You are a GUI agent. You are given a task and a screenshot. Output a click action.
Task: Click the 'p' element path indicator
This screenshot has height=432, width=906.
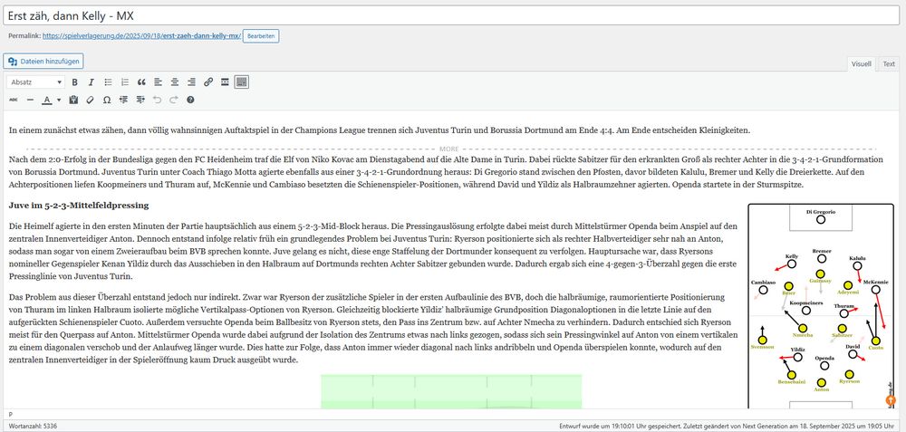coord(11,414)
